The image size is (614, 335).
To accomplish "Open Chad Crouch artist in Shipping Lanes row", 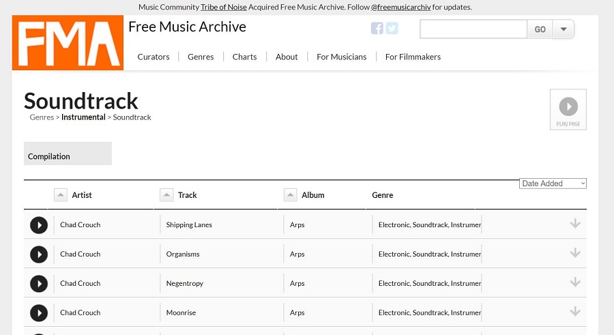I will [81, 225].
